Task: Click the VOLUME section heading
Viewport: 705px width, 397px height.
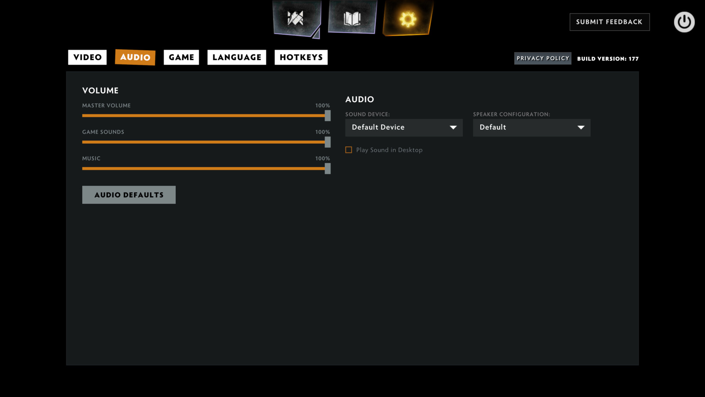Action: [x=100, y=90]
